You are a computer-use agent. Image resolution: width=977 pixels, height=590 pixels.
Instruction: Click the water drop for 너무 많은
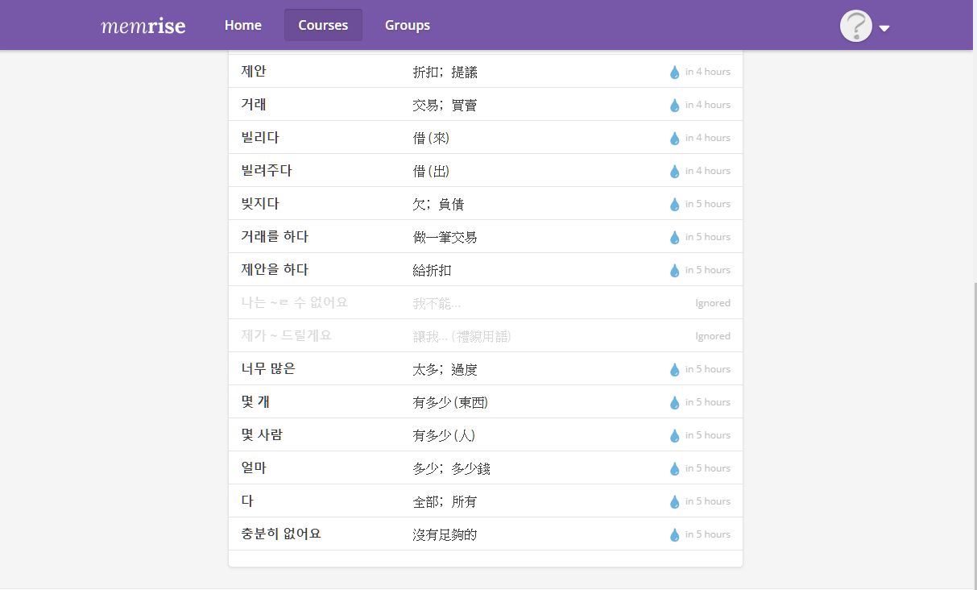click(675, 369)
